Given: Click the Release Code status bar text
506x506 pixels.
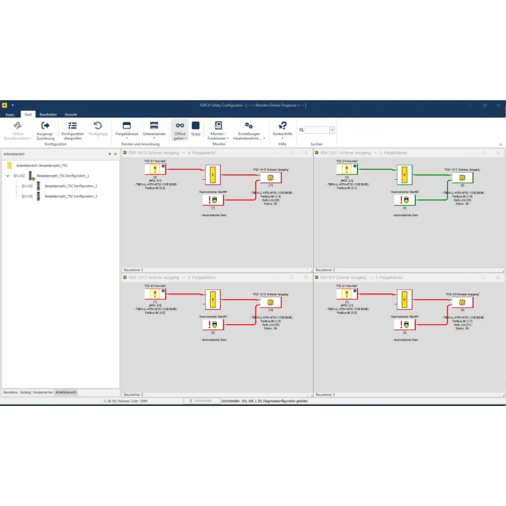Looking at the screenshot, I should [x=126, y=401].
